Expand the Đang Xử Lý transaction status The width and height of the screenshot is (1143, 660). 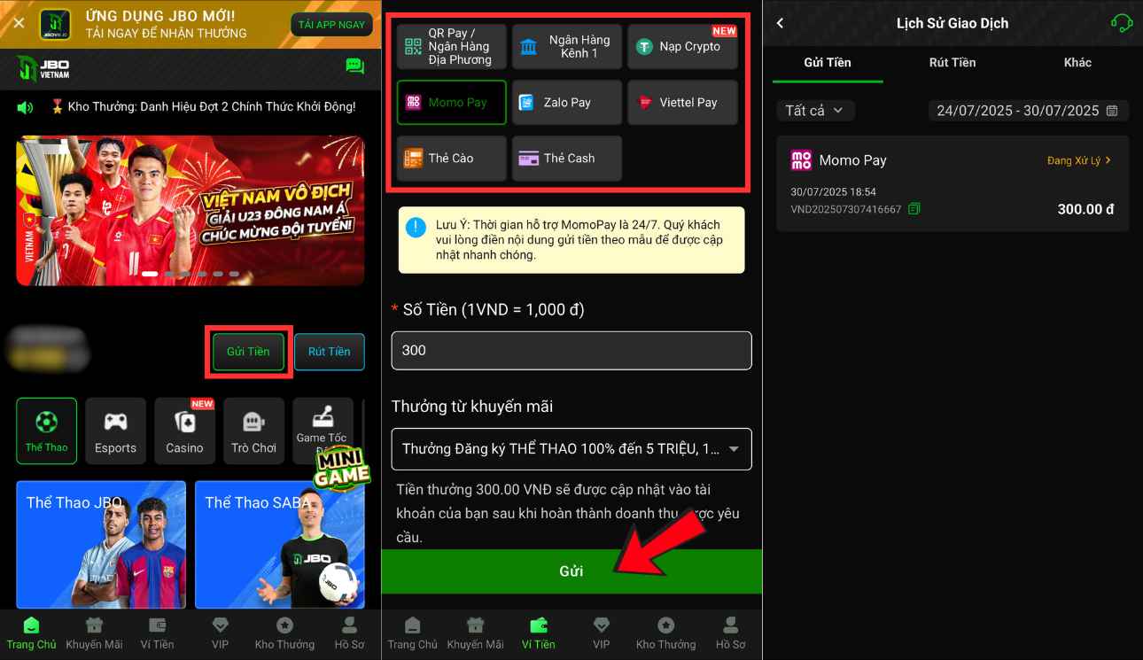[x=1078, y=160]
